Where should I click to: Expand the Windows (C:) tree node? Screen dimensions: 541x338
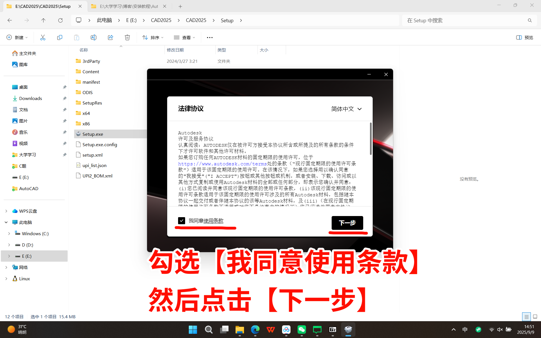9,234
